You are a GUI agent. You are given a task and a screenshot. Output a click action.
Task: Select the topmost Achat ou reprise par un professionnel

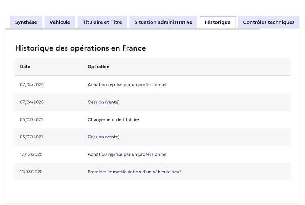point(127,85)
